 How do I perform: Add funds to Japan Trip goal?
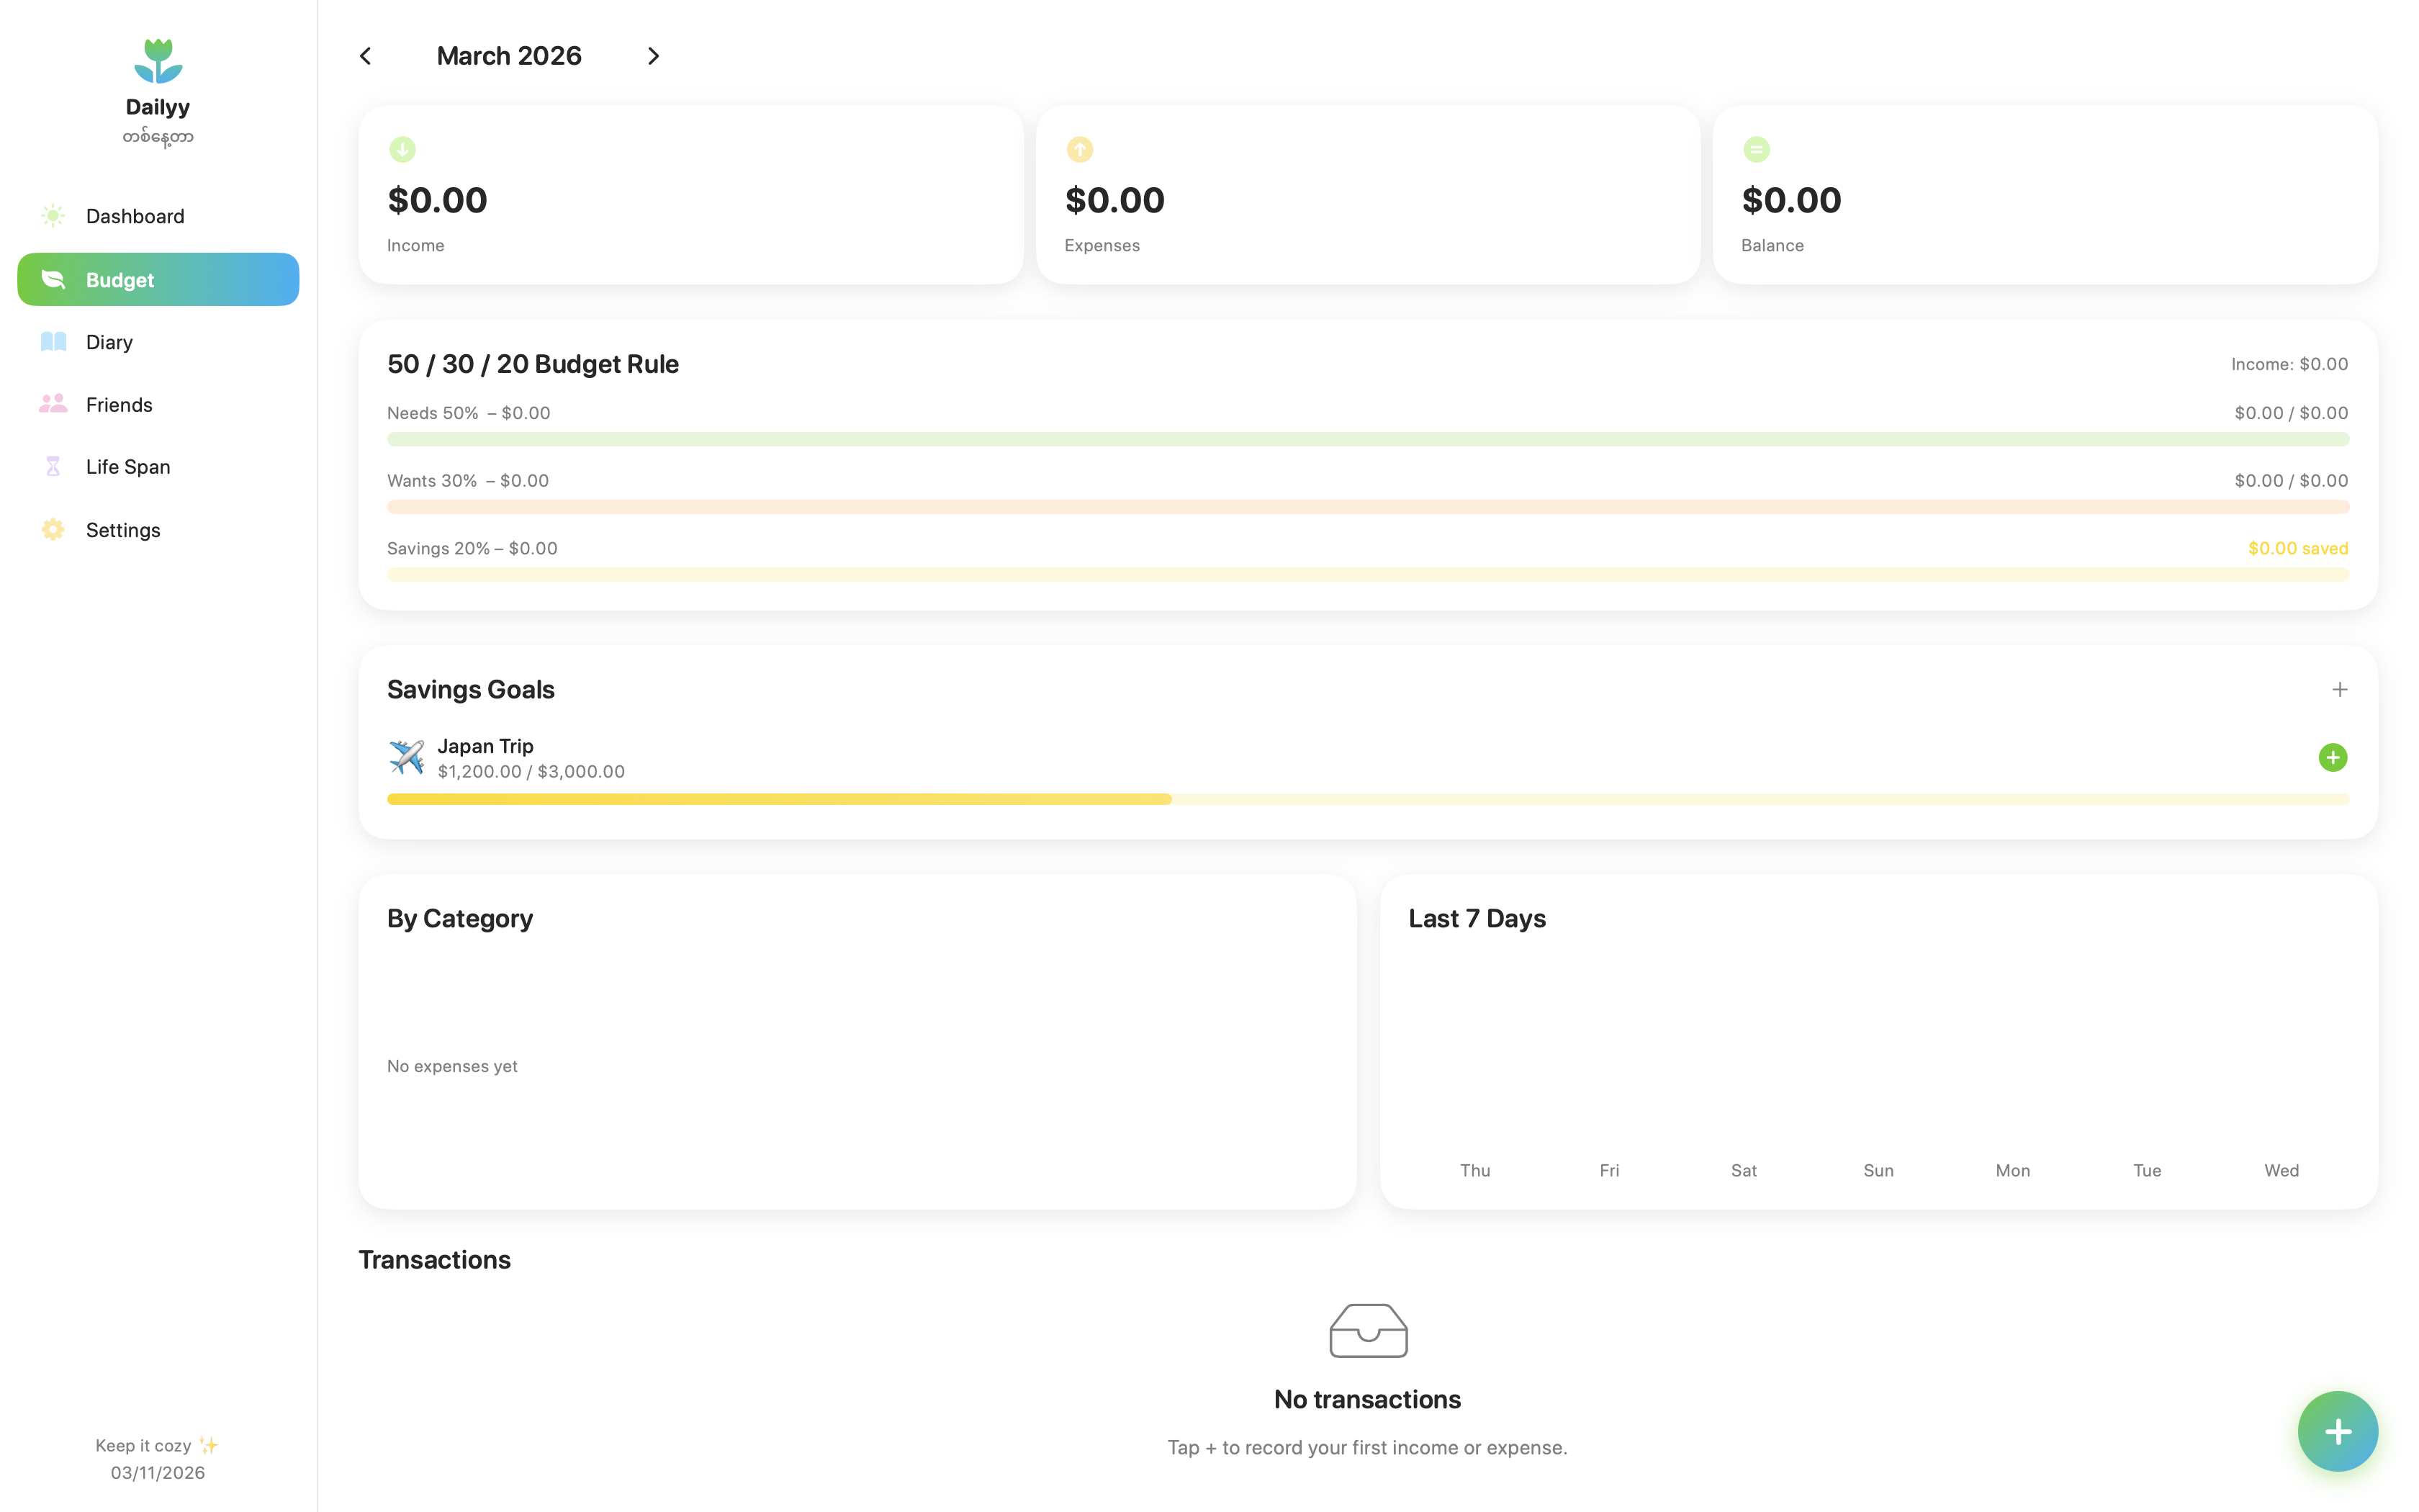pos(2332,758)
